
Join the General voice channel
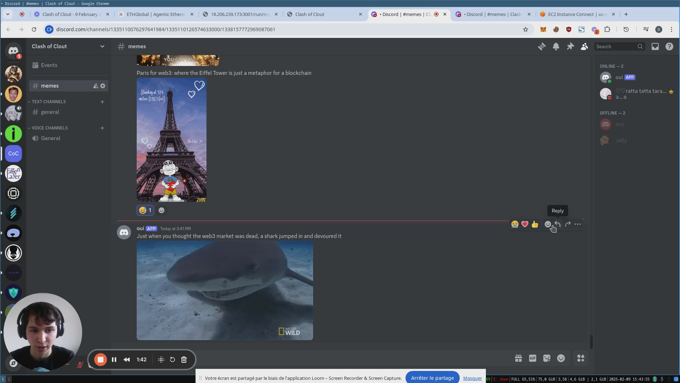(69, 138)
